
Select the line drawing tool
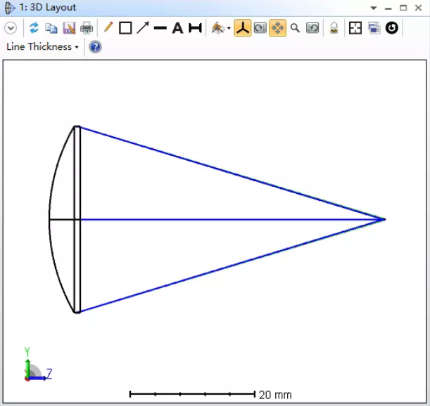[x=160, y=28]
